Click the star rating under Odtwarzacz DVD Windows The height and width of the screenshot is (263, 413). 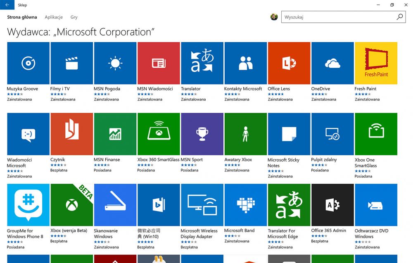[363, 242]
